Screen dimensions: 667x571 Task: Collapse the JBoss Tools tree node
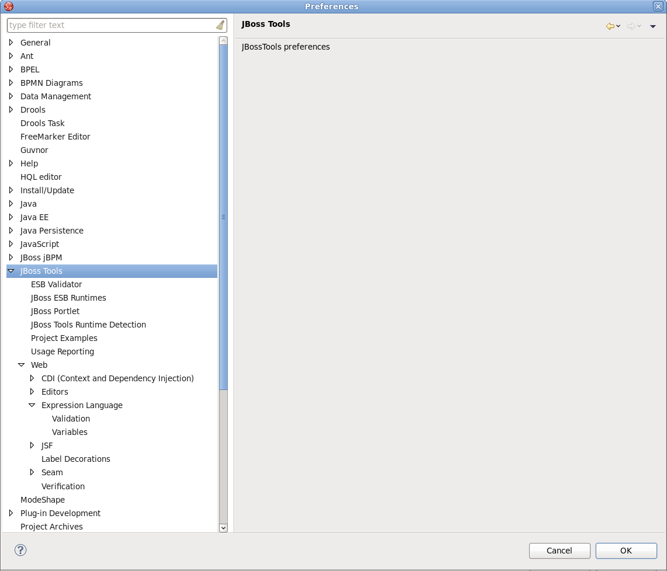(x=11, y=270)
